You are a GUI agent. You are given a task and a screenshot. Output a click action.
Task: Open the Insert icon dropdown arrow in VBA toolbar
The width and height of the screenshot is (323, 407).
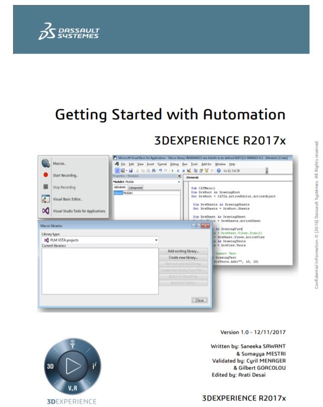[x=126, y=170]
